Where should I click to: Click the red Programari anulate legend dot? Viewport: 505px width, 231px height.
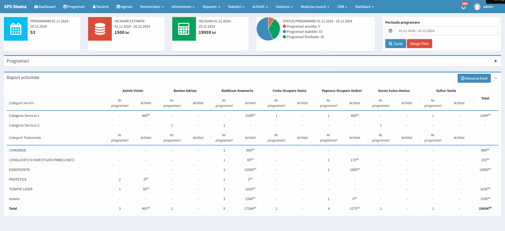point(284,27)
